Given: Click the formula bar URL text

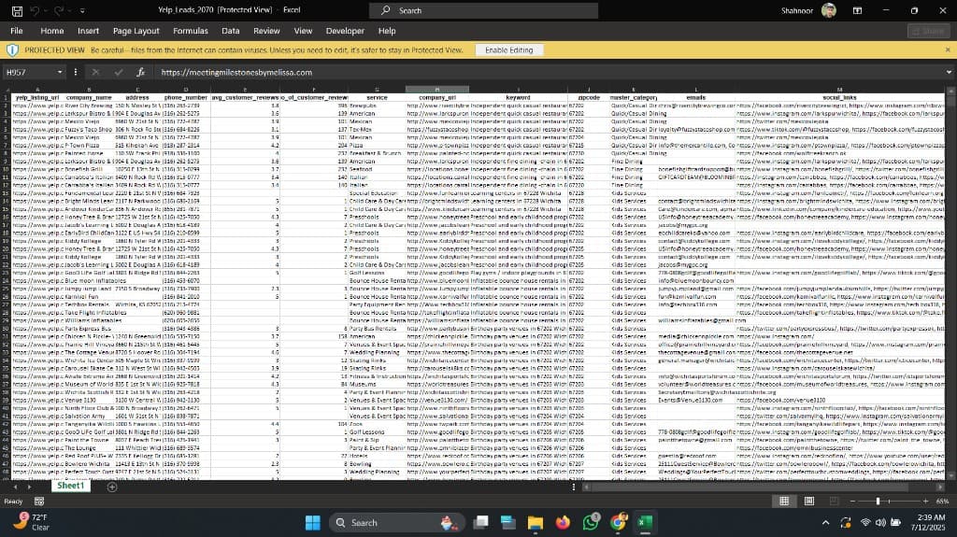Looking at the screenshot, I should tap(236, 72).
